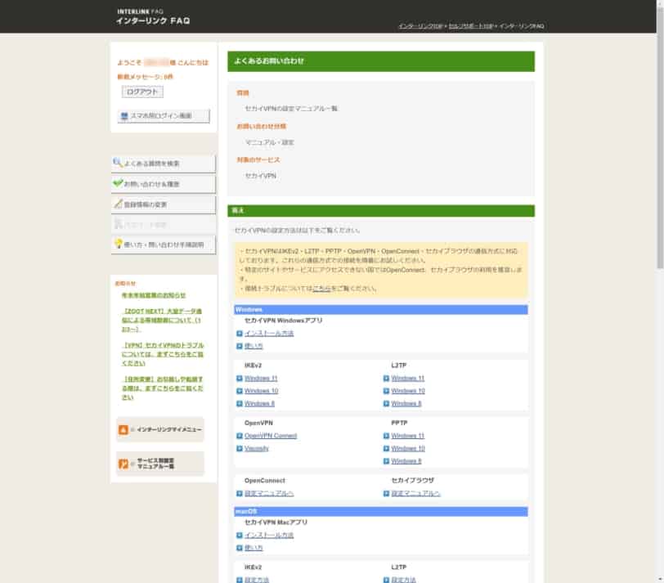Screen dimensions: 664x583
Task: Click arrow icon beside セカイブラウザ 設定マニュアルへ
Action: point(386,494)
